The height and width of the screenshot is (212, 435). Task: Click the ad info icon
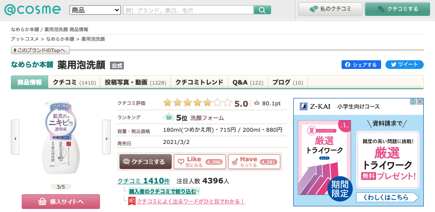(x=413, y=101)
